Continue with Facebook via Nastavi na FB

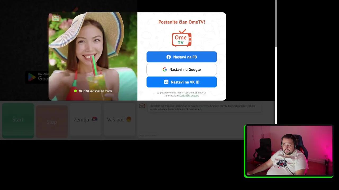(x=181, y=57)
